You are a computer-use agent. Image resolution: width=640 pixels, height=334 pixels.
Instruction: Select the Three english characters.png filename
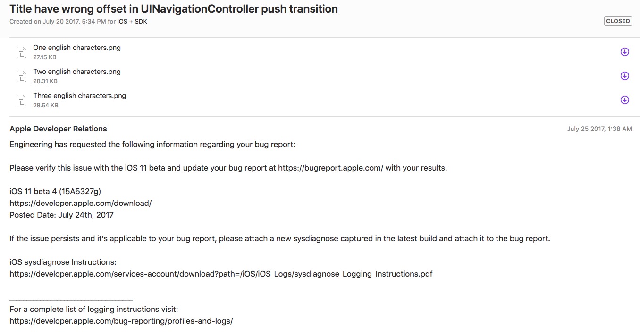coord(79,96)
